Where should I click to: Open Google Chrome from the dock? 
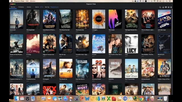click(141, 99)
